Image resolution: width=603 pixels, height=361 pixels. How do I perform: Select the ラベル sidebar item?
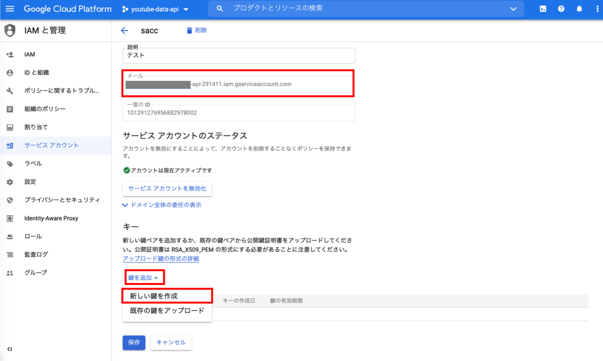coord(33,163)
